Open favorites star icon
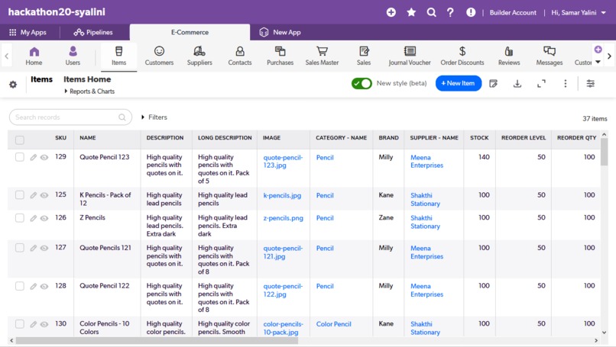 click(411, 12)
